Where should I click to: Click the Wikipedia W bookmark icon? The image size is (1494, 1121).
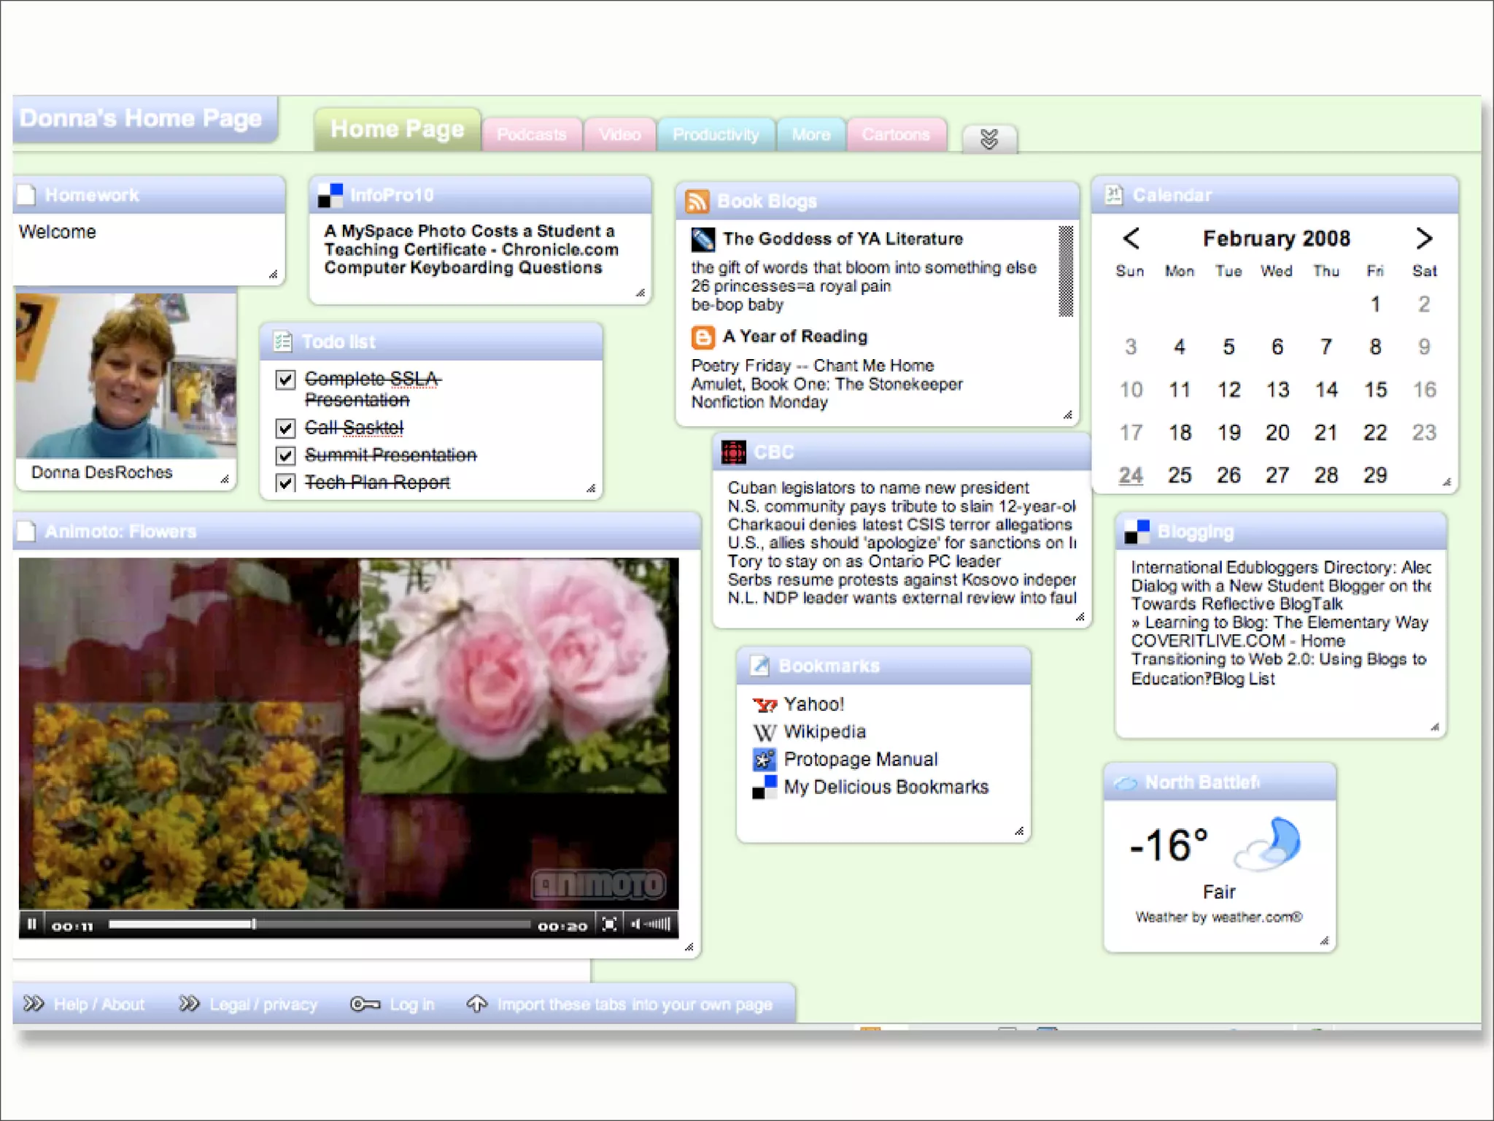[x=765, y=732]
